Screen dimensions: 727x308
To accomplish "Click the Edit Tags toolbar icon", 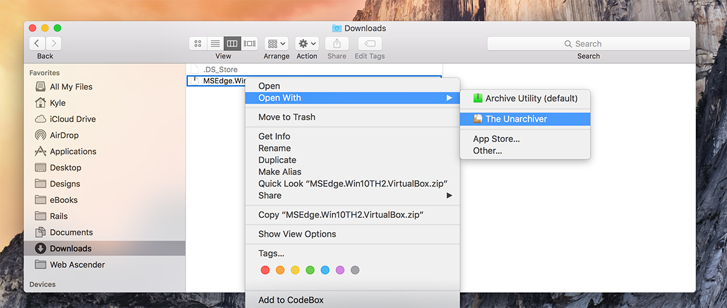I will [370, 44].
